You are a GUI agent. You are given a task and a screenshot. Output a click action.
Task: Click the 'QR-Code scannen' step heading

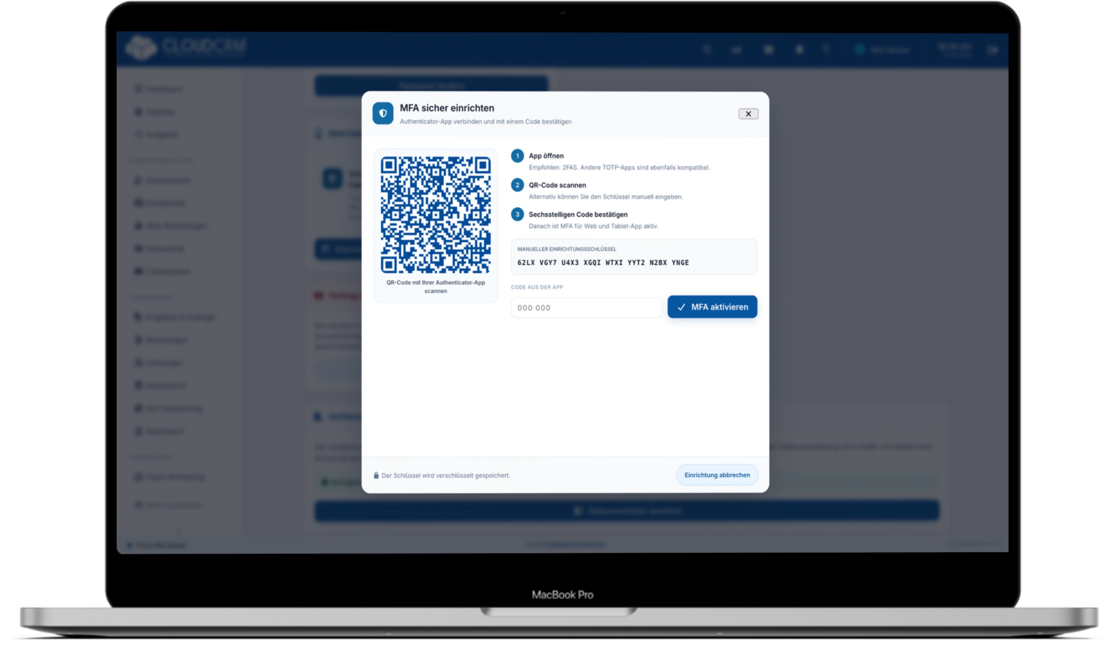(557, 185)
